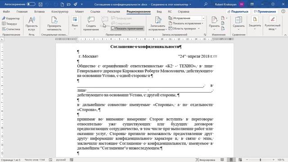Viewport: 288px width, 162px height.
Task: Click the search magnifier in the title bar
Action: pyautogui.click(x=206, y=4)
